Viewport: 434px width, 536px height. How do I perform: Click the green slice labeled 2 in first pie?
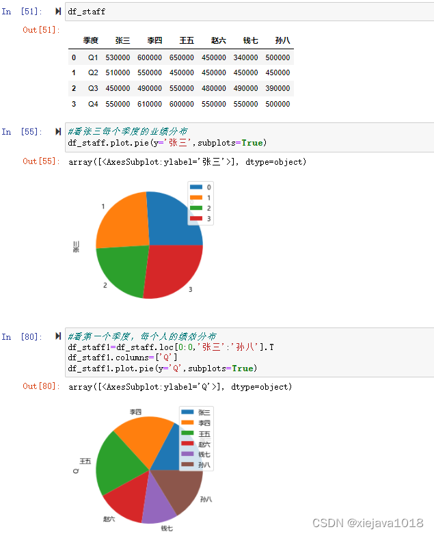[126, 268]
